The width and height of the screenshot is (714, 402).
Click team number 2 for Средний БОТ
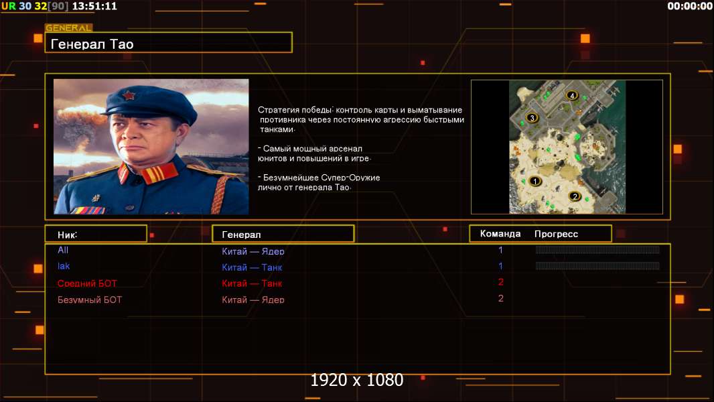(x=501, y=282)
